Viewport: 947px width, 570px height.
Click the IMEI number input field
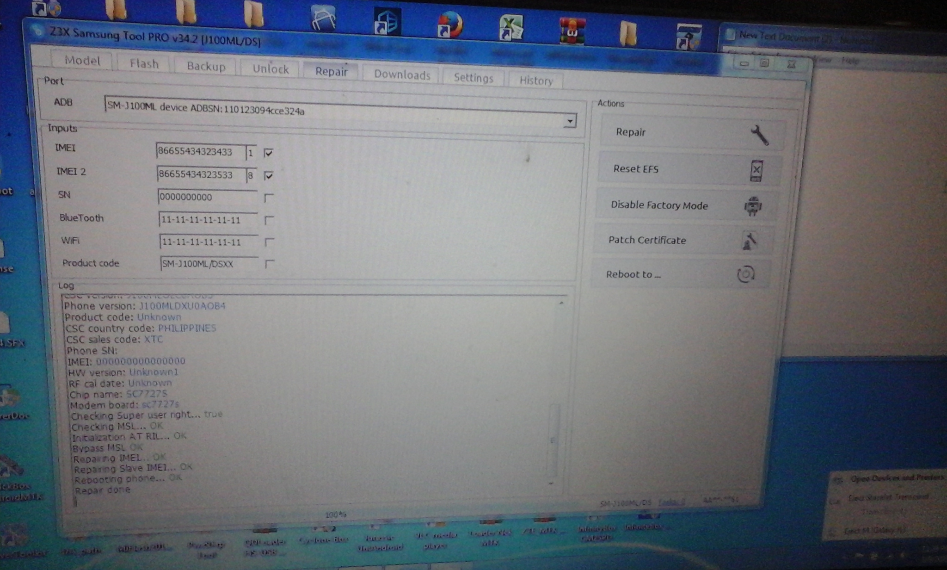[201, 152]
